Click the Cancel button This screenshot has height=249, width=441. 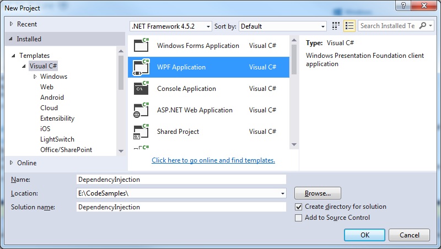pos(409,235)
